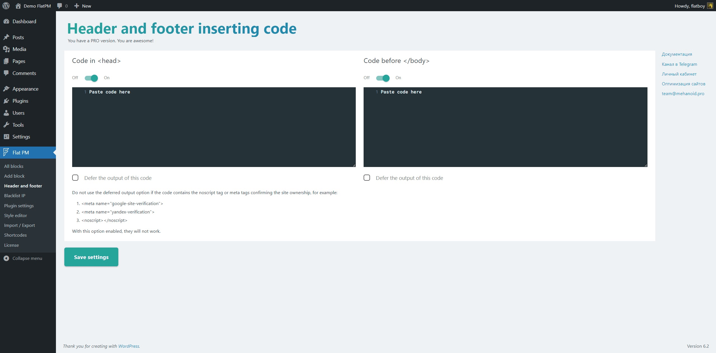Open the Plugins plug icon menu

(6, 101)
